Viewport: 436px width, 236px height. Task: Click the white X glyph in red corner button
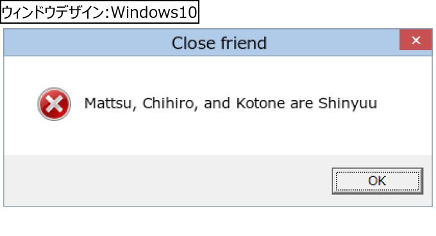[416, 40]
